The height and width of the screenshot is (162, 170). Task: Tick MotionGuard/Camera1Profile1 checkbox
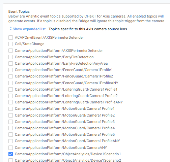click(x=10, y=109)
